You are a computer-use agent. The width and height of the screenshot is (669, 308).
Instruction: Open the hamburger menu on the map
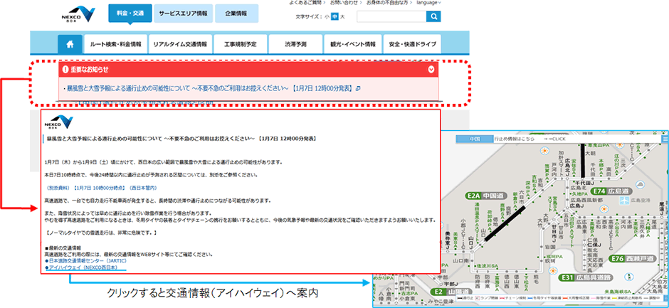point(665,139)
